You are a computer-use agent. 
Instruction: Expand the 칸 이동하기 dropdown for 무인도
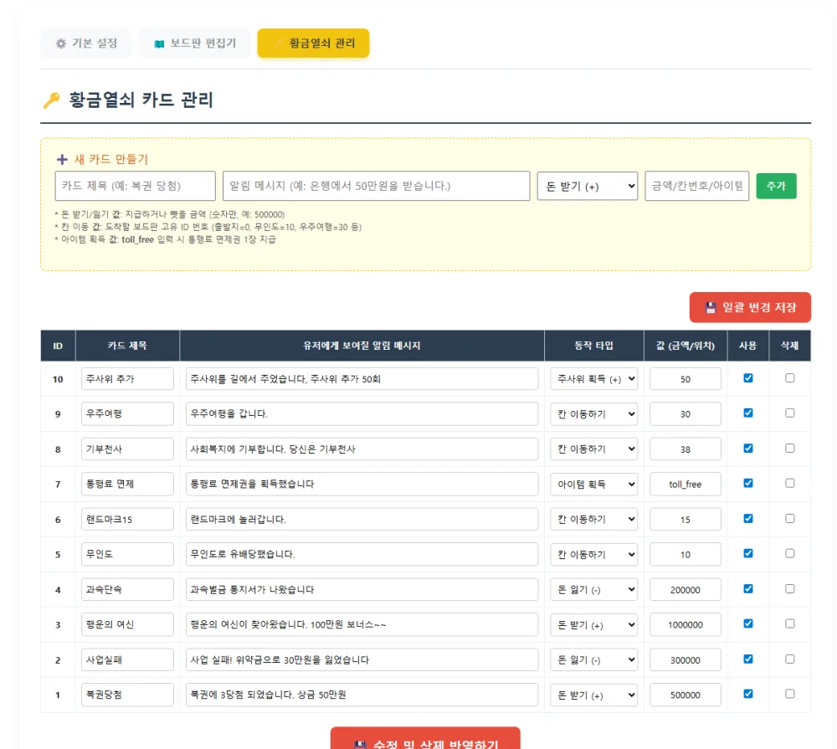[x=594, y=555]
